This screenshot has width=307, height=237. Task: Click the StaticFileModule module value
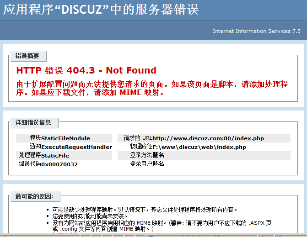65,138
